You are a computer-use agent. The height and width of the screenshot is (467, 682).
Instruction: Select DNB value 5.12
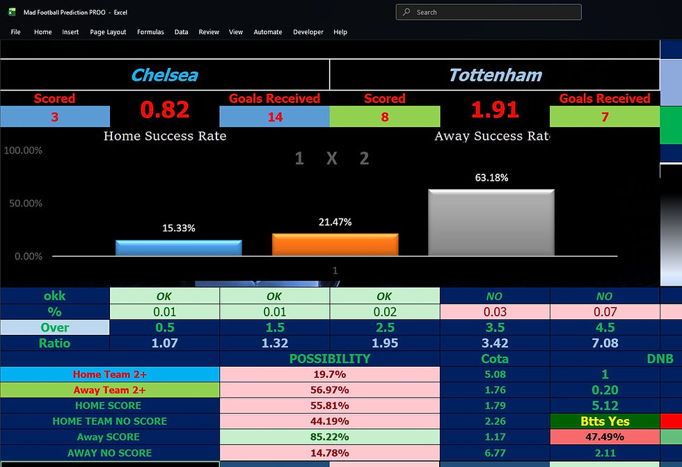point(605,405)
